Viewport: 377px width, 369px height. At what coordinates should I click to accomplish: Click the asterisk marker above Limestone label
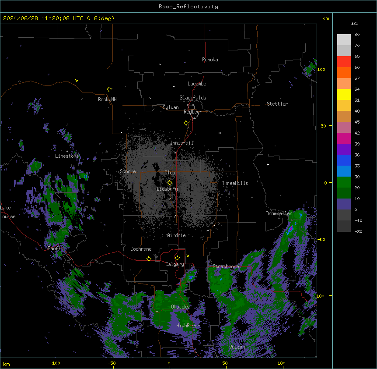[67, 152]
